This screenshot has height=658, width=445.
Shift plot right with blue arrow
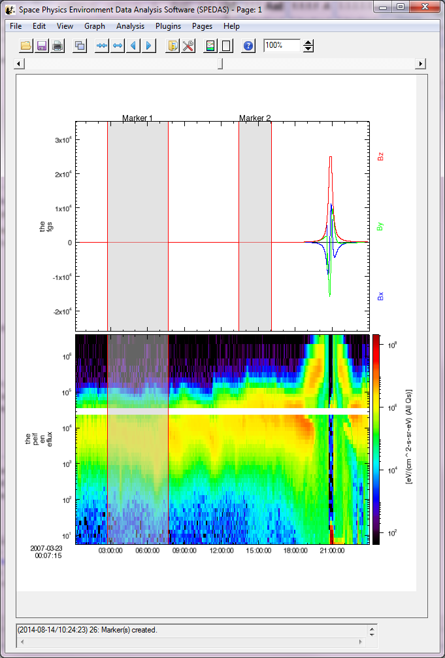click(x=149, y=46)
